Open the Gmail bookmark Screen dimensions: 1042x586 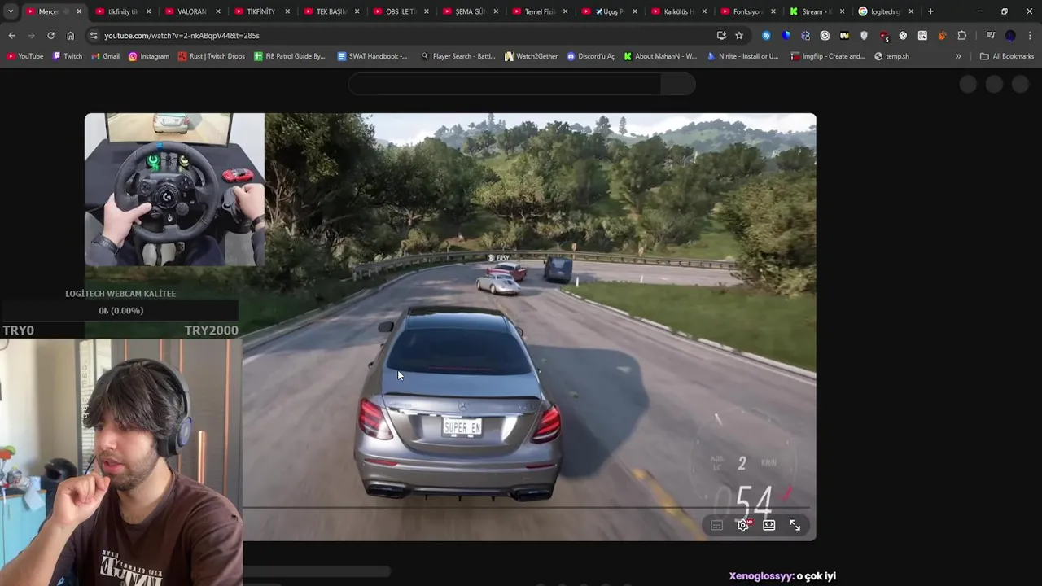[105, 56]
